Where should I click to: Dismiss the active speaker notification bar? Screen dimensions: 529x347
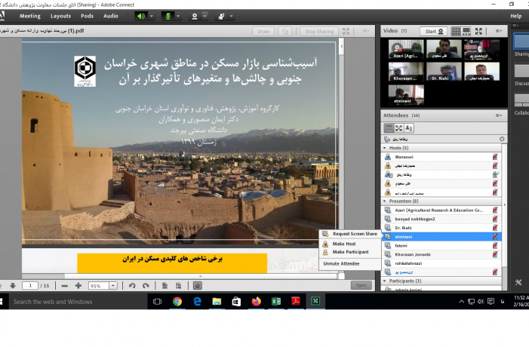pyautogui.click(x=502, y=139)
